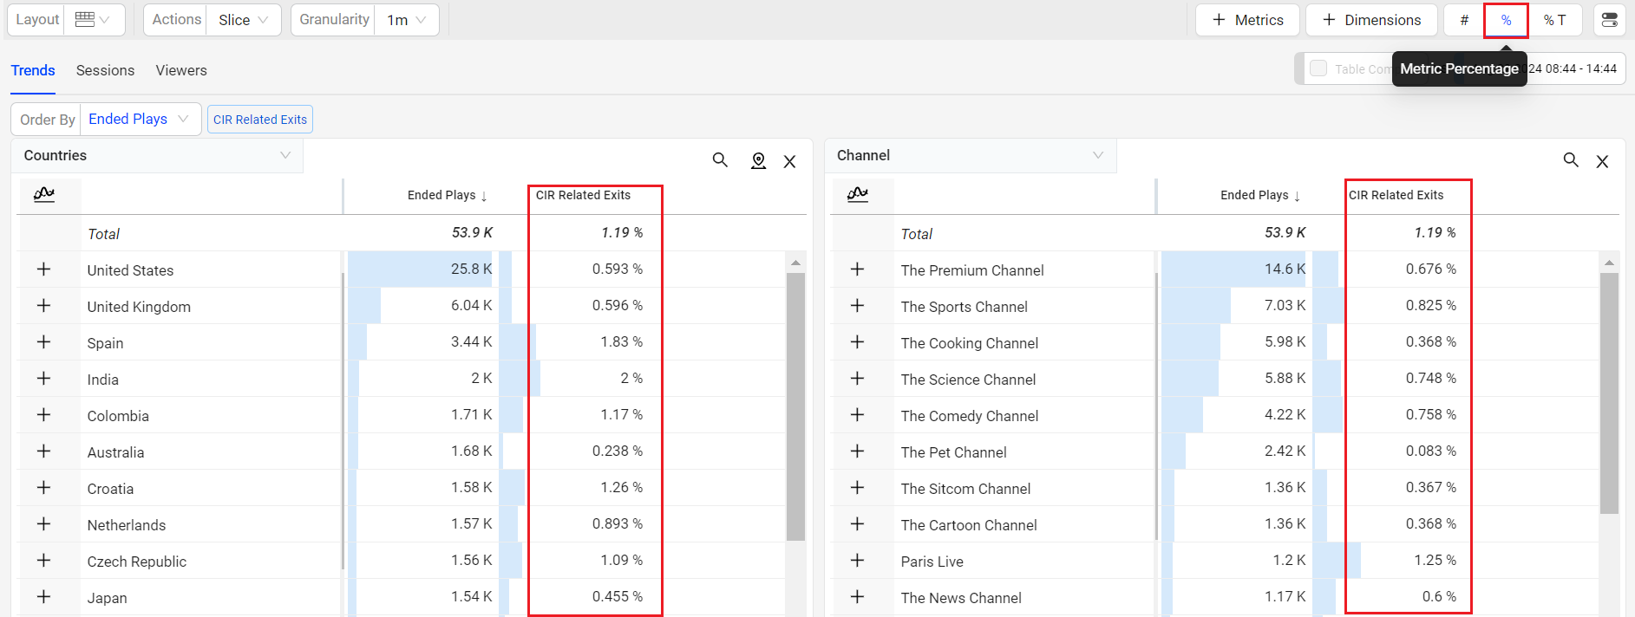Open the Actions Slice dropdown

point(243,20)
